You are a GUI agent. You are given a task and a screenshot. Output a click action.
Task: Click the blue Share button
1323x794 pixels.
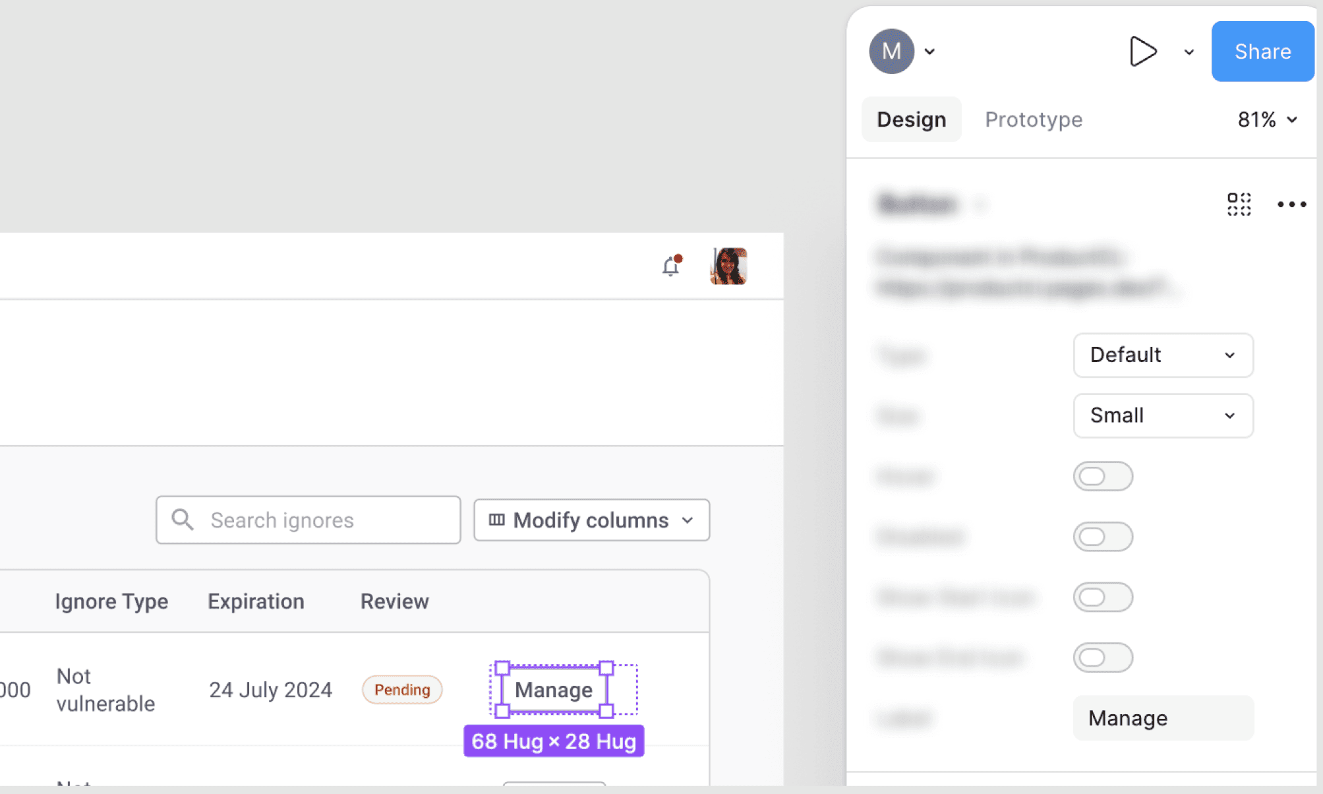coord(1262,51)
